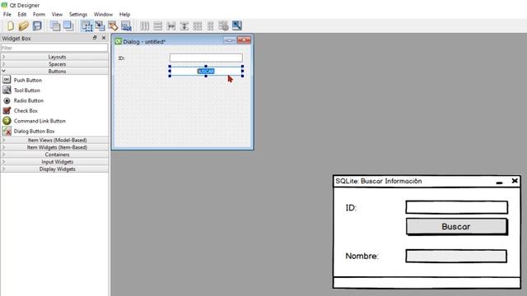Switch to Edit Tab Order mode
The width and height of the screenshot is (527, 296).
pos(126,25)
